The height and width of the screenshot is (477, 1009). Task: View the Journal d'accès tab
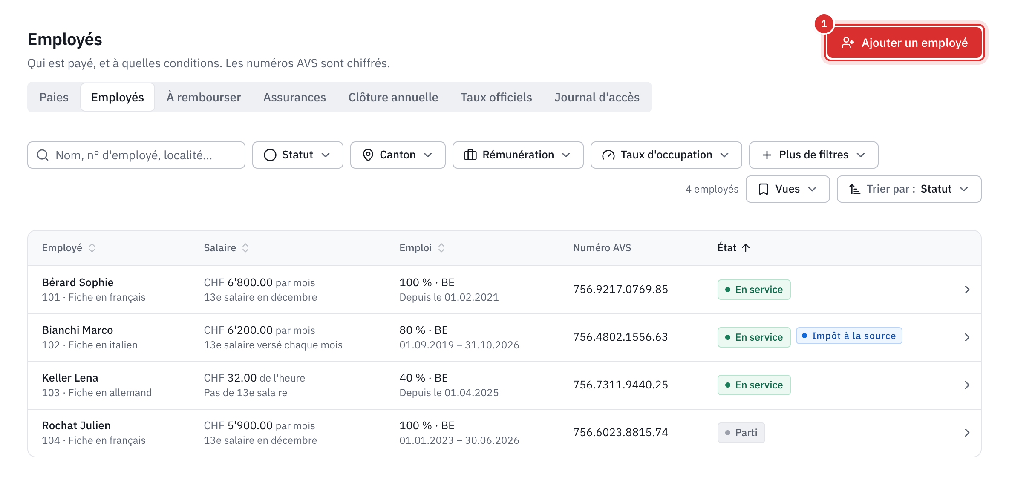coord(597,97)
